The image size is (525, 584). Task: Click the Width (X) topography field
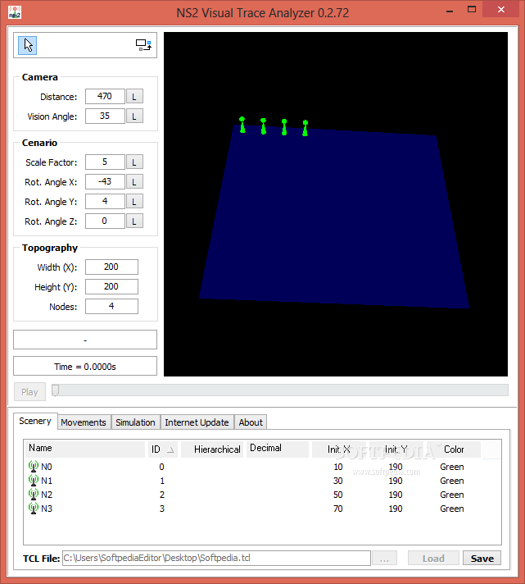[111, 267]
